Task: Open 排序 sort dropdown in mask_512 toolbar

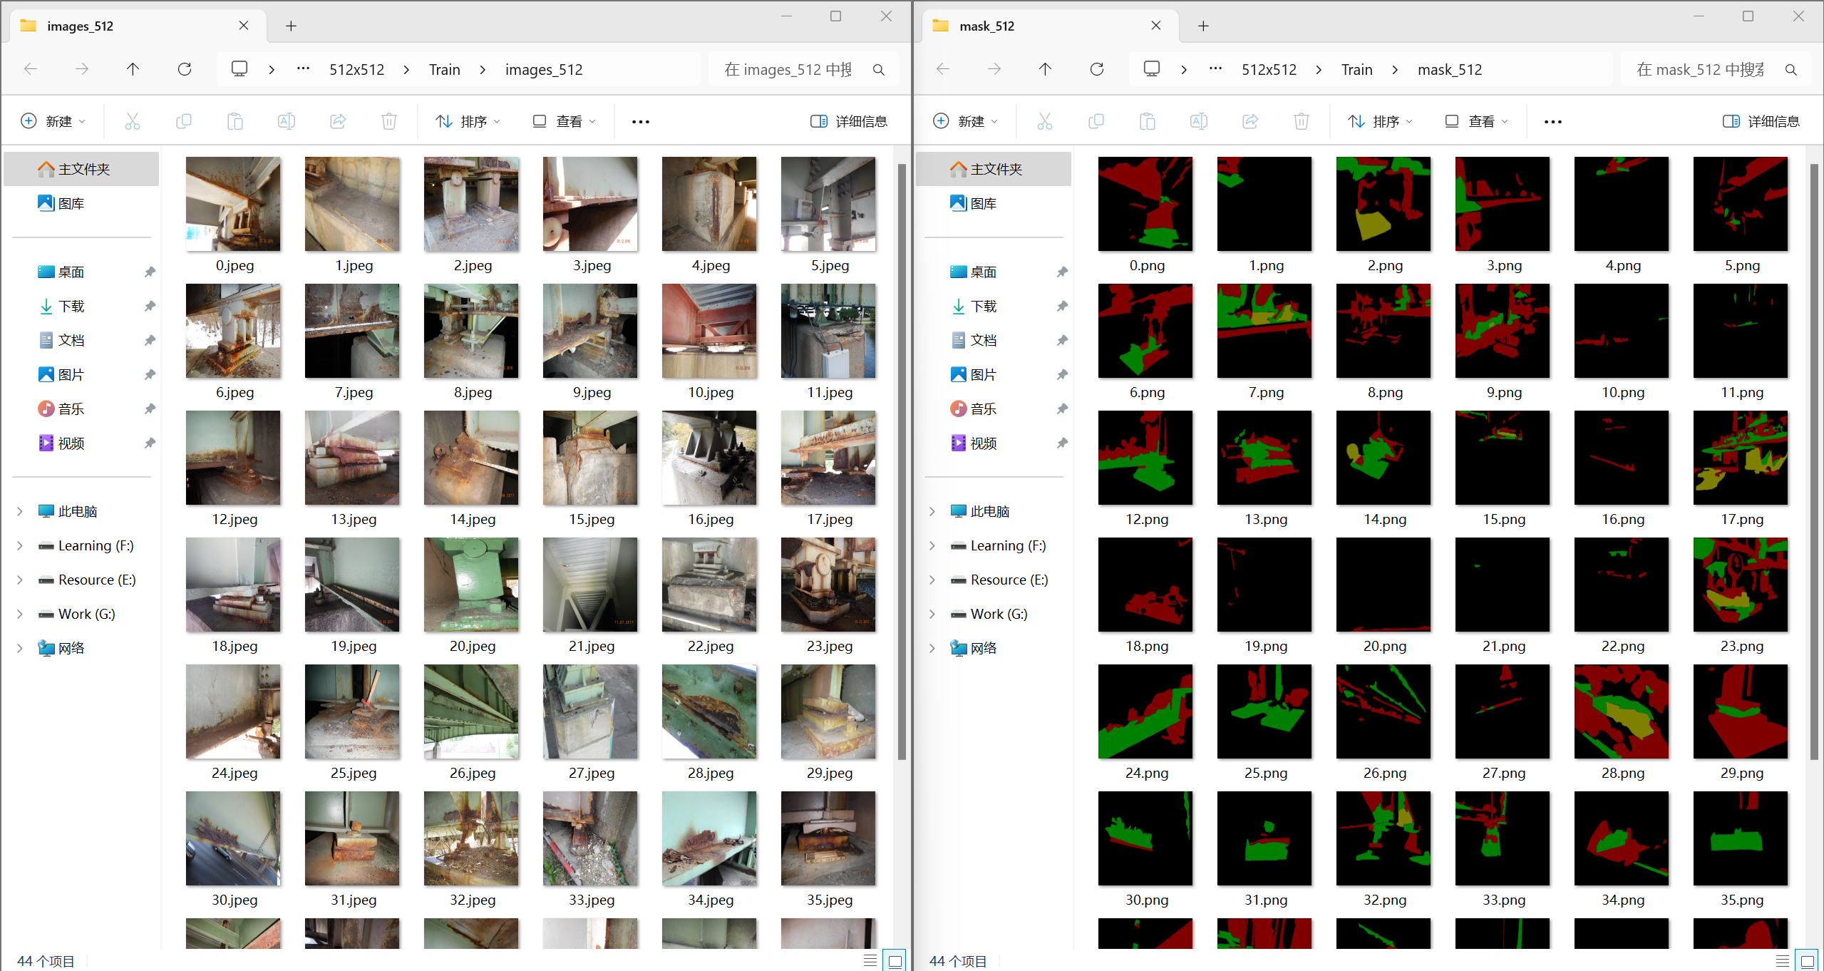Action: coord(1380,121)
